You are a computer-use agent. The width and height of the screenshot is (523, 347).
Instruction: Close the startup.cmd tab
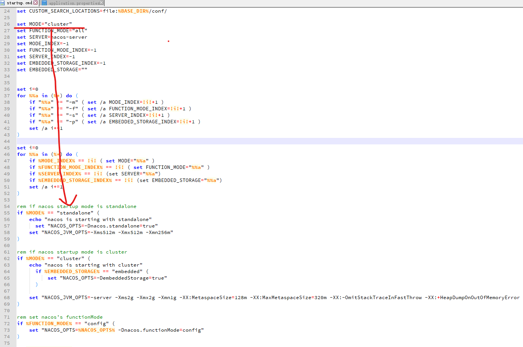point(36,3)
